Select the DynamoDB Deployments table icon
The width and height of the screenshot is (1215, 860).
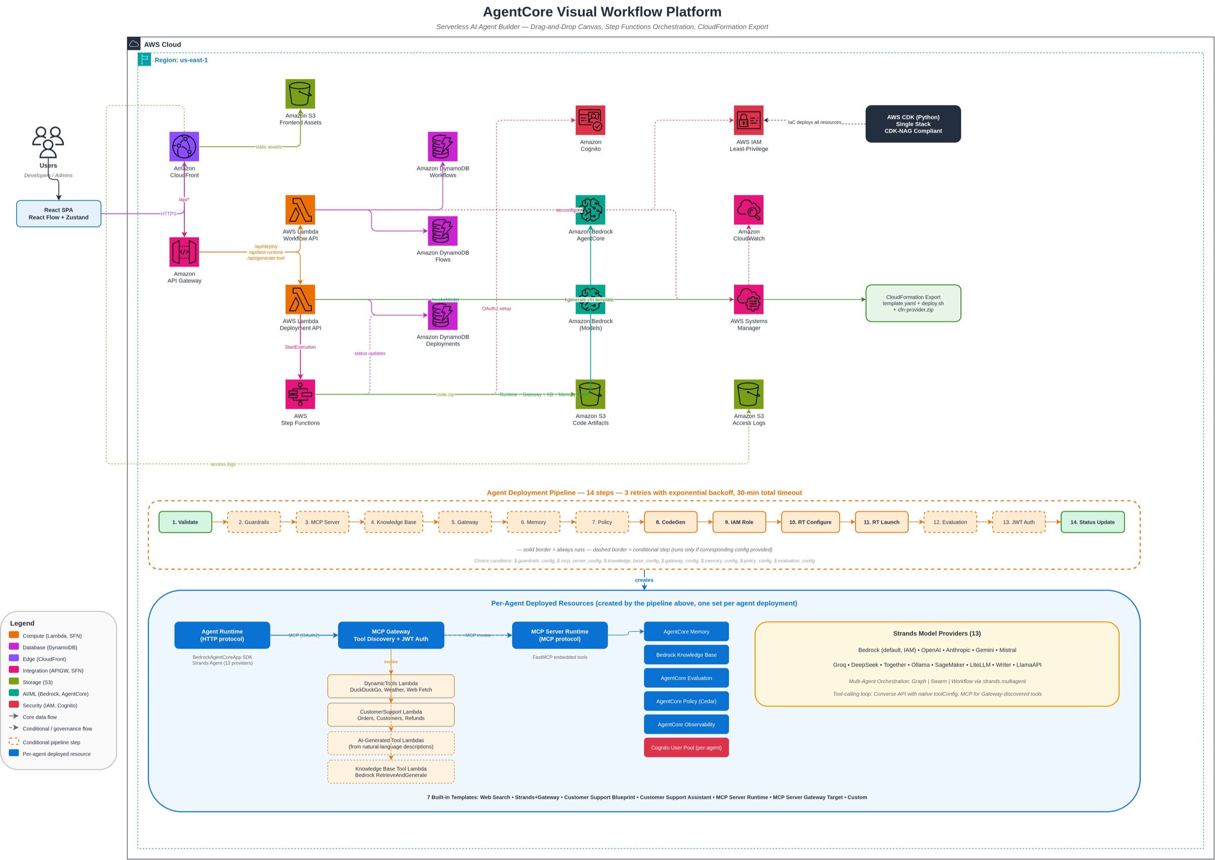[442, 315]
